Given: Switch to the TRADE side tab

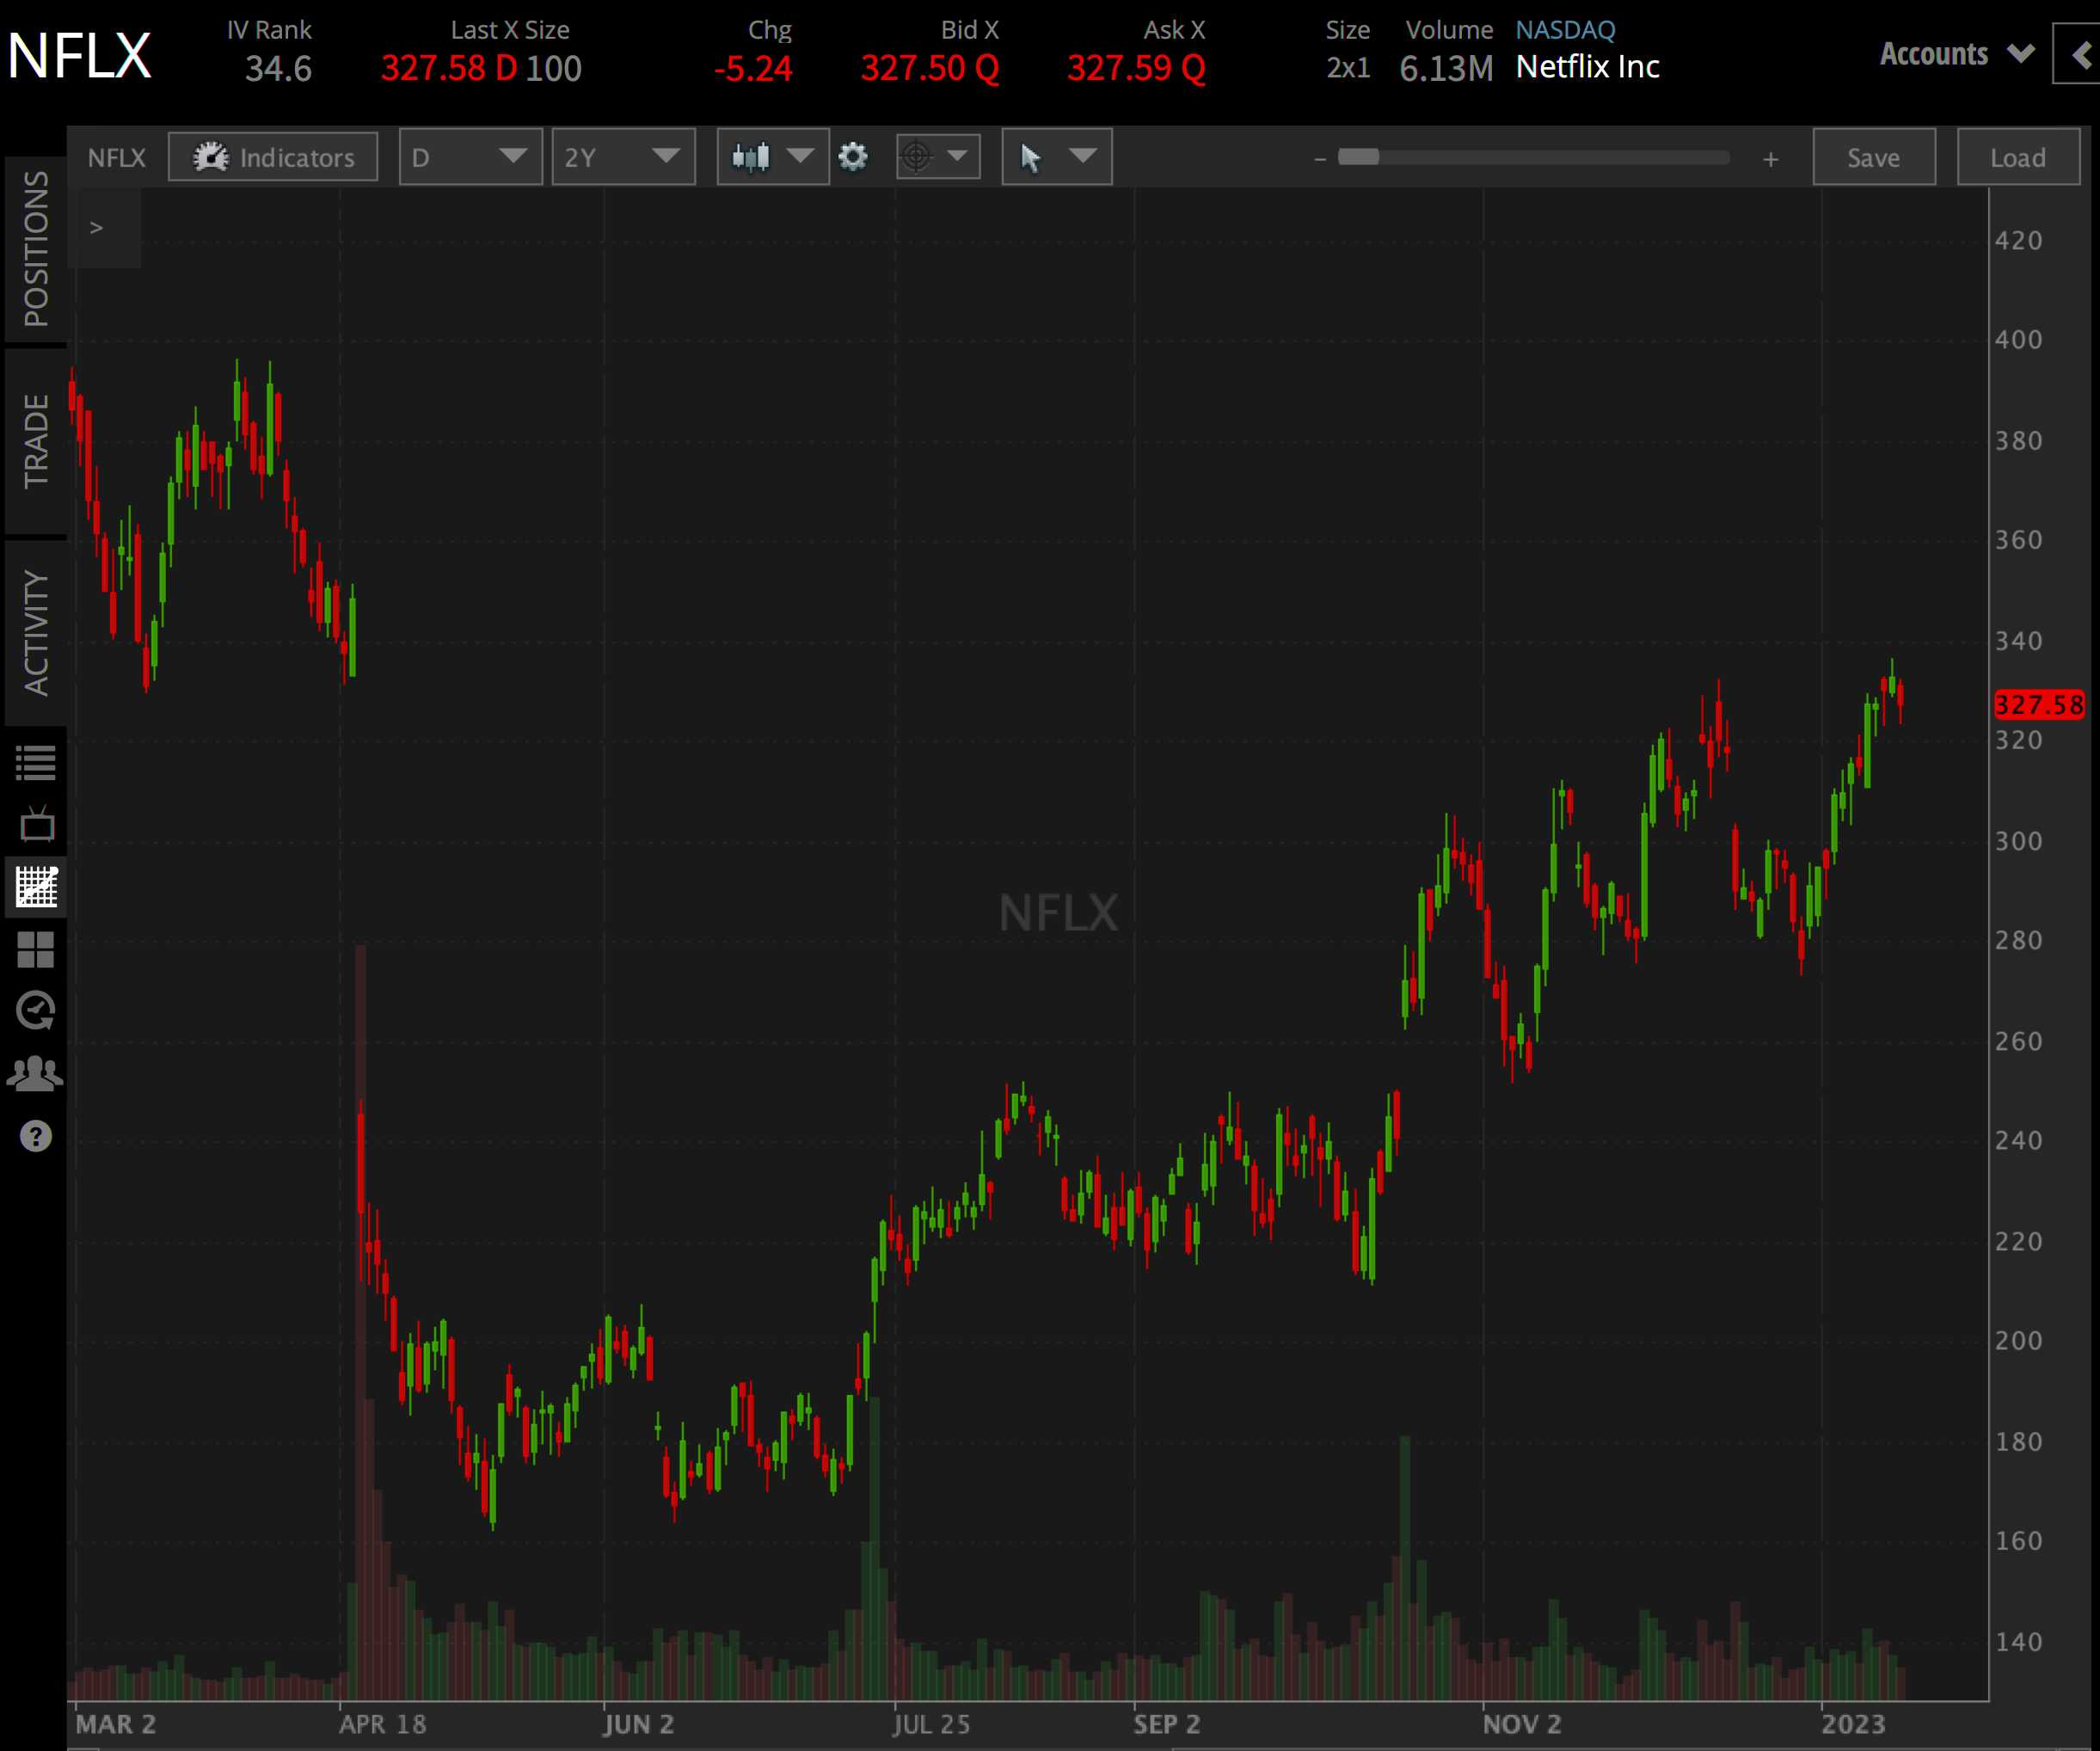Looking at the screenshot, I should (x=36, y=441).
